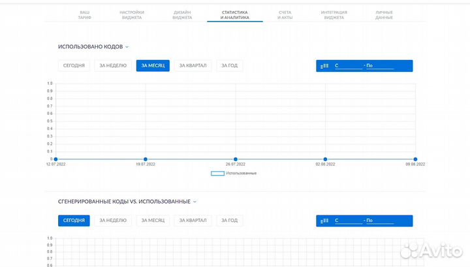This screenshot has width=470, height=267.
Task: Click calendar icon in lower date range bar
Action: pos(324,221)
